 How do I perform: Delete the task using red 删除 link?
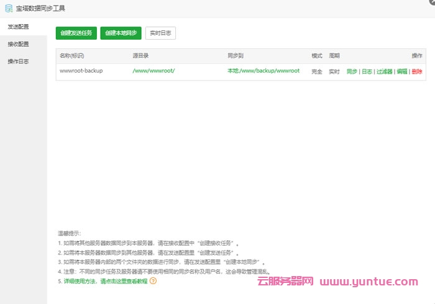[x=416, y=71]
